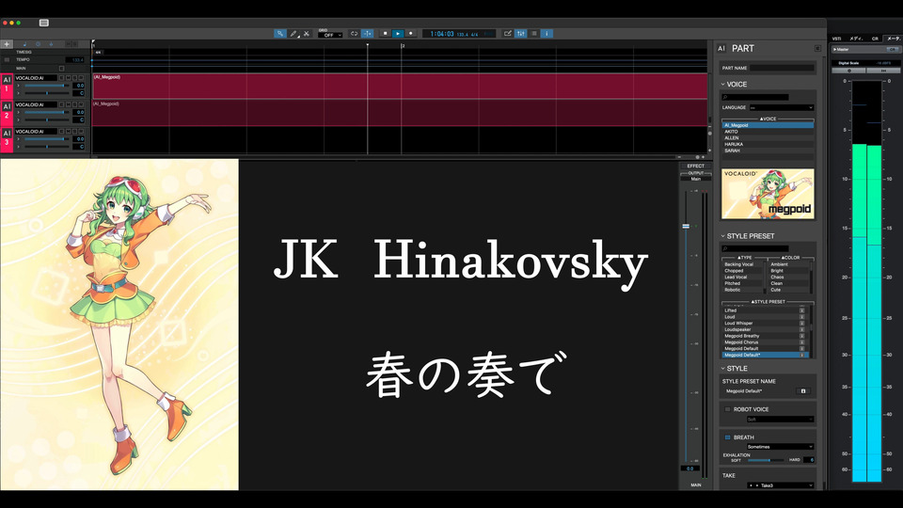This screenshot has height=508, width=903.
Task: Edit the TEMPO value field
Action: [76, 60]
